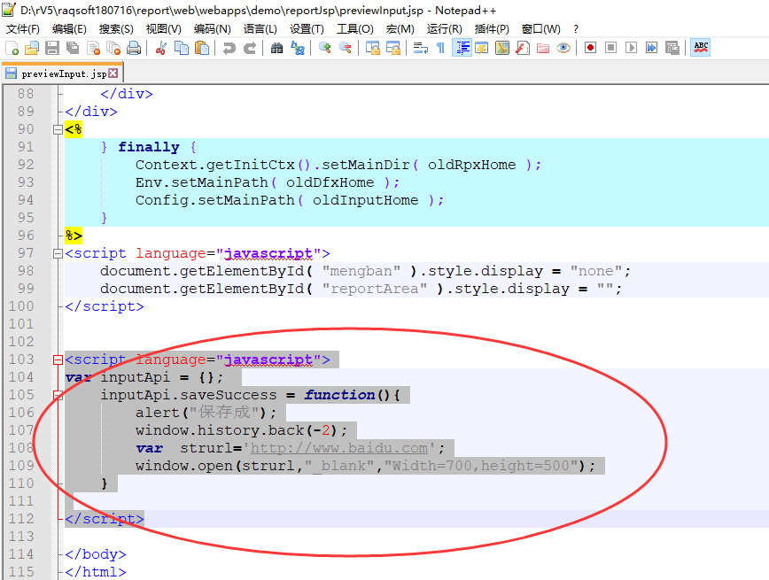Click the Zoom In magnifier icon
The height and width of the screenshot is (580, 769).
pyautogui.click(x=325, y=48)
